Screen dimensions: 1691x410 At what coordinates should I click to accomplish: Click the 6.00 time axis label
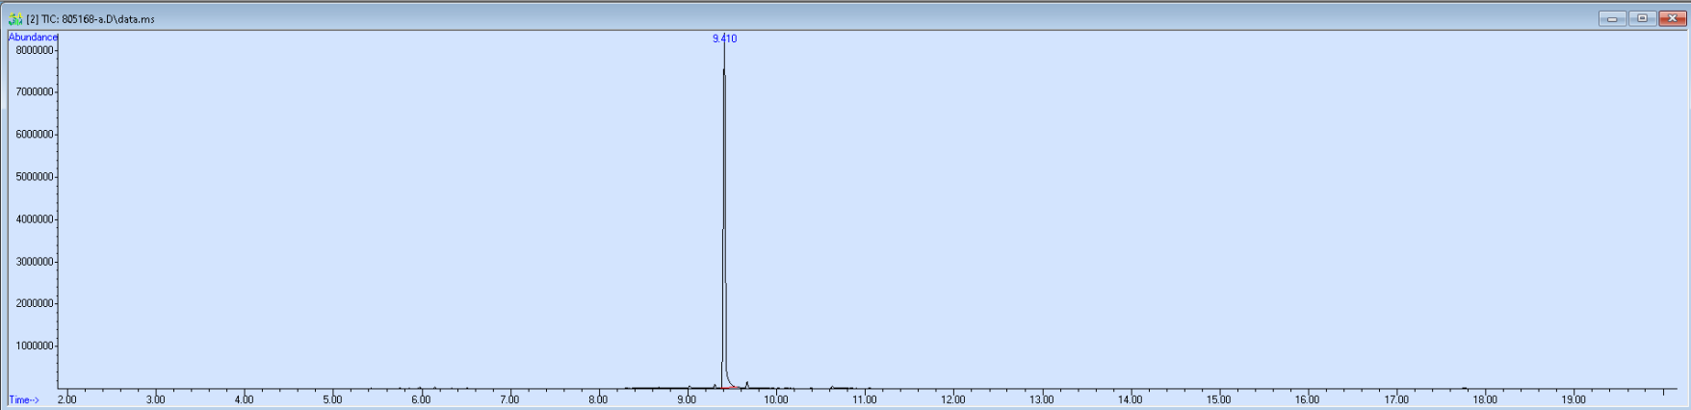421,399
